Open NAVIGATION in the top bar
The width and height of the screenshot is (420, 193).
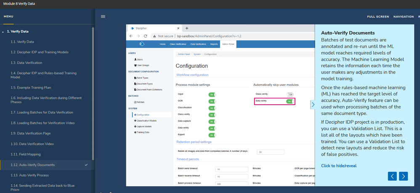click(x=403, y=16)
